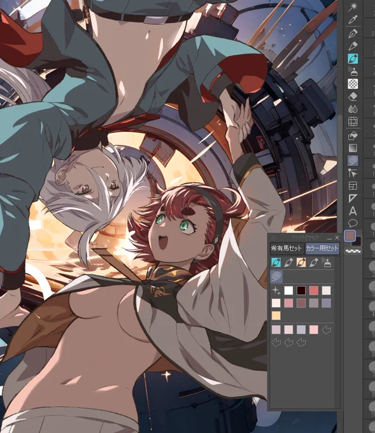Choose the cyan brush in Quick Access
Viewport: 375px width, 433px height.
276,262
